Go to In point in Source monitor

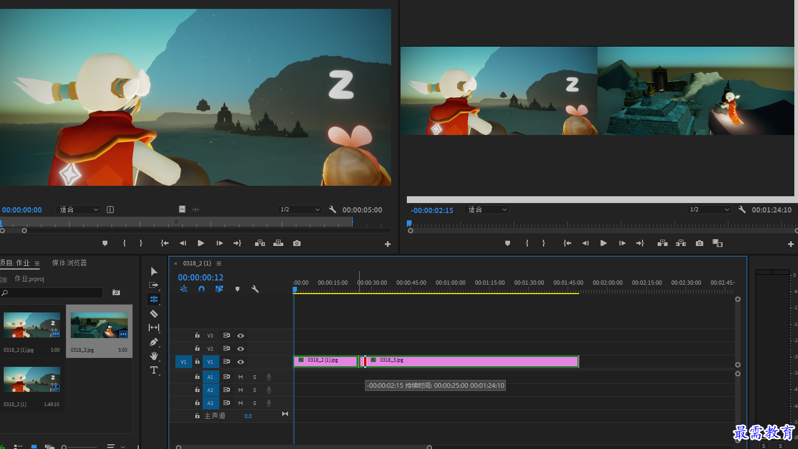(x=164, y=243)
